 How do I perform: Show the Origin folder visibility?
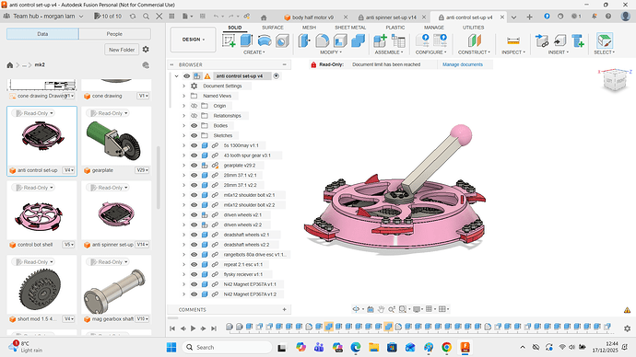tap(194, 106)
